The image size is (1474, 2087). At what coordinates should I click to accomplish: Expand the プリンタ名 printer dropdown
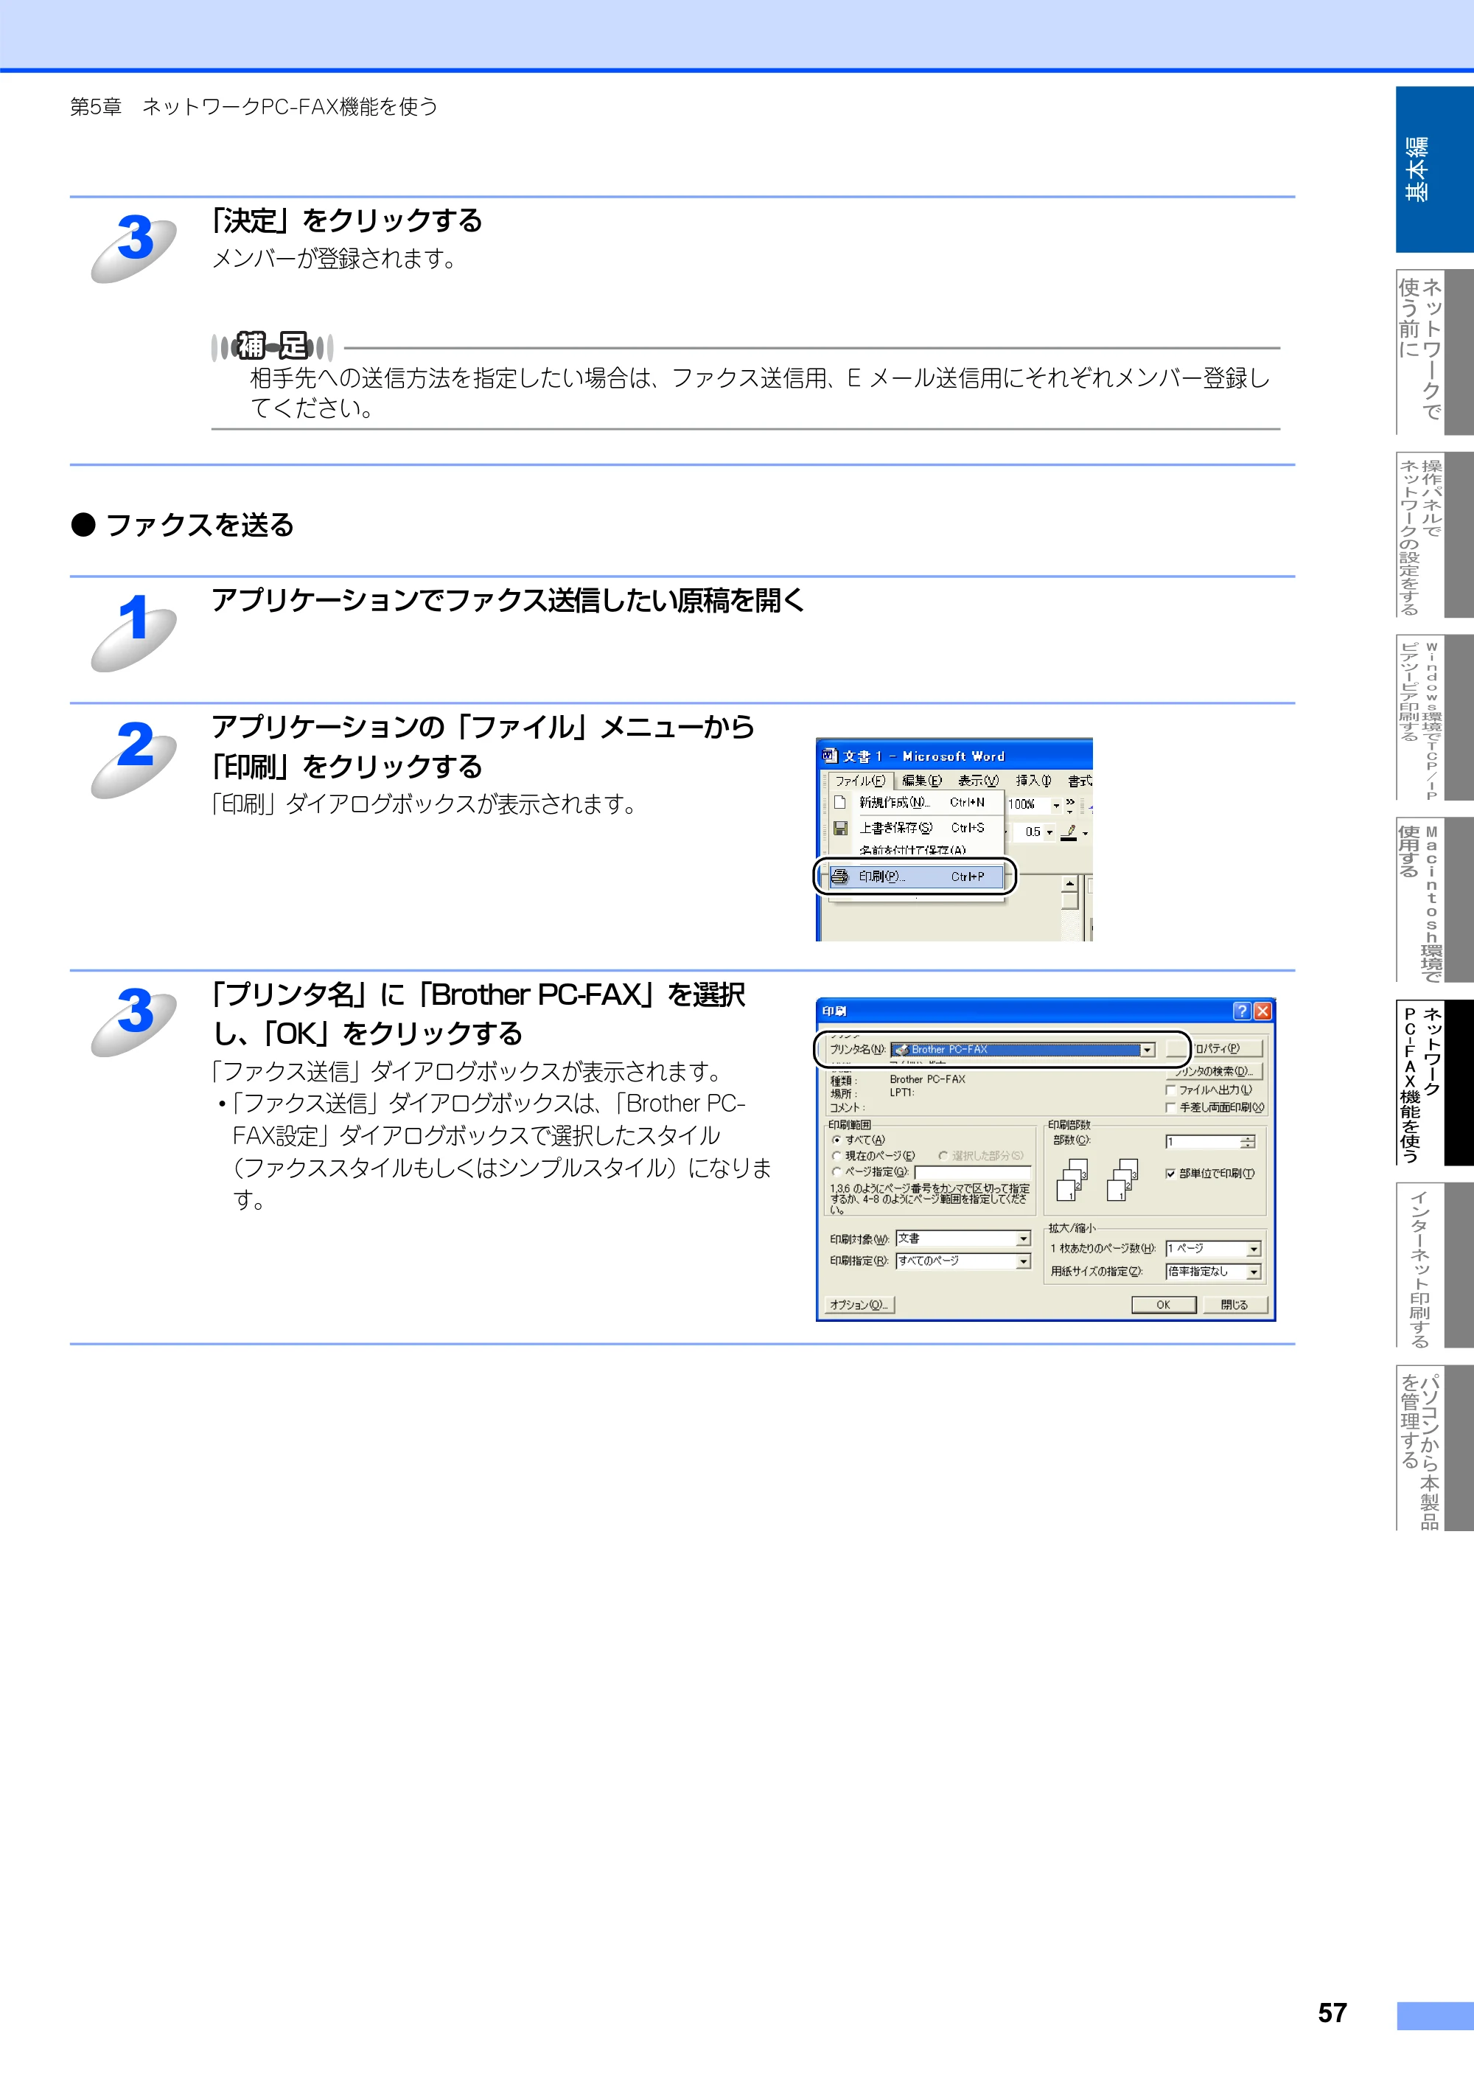[1147, 1050]
